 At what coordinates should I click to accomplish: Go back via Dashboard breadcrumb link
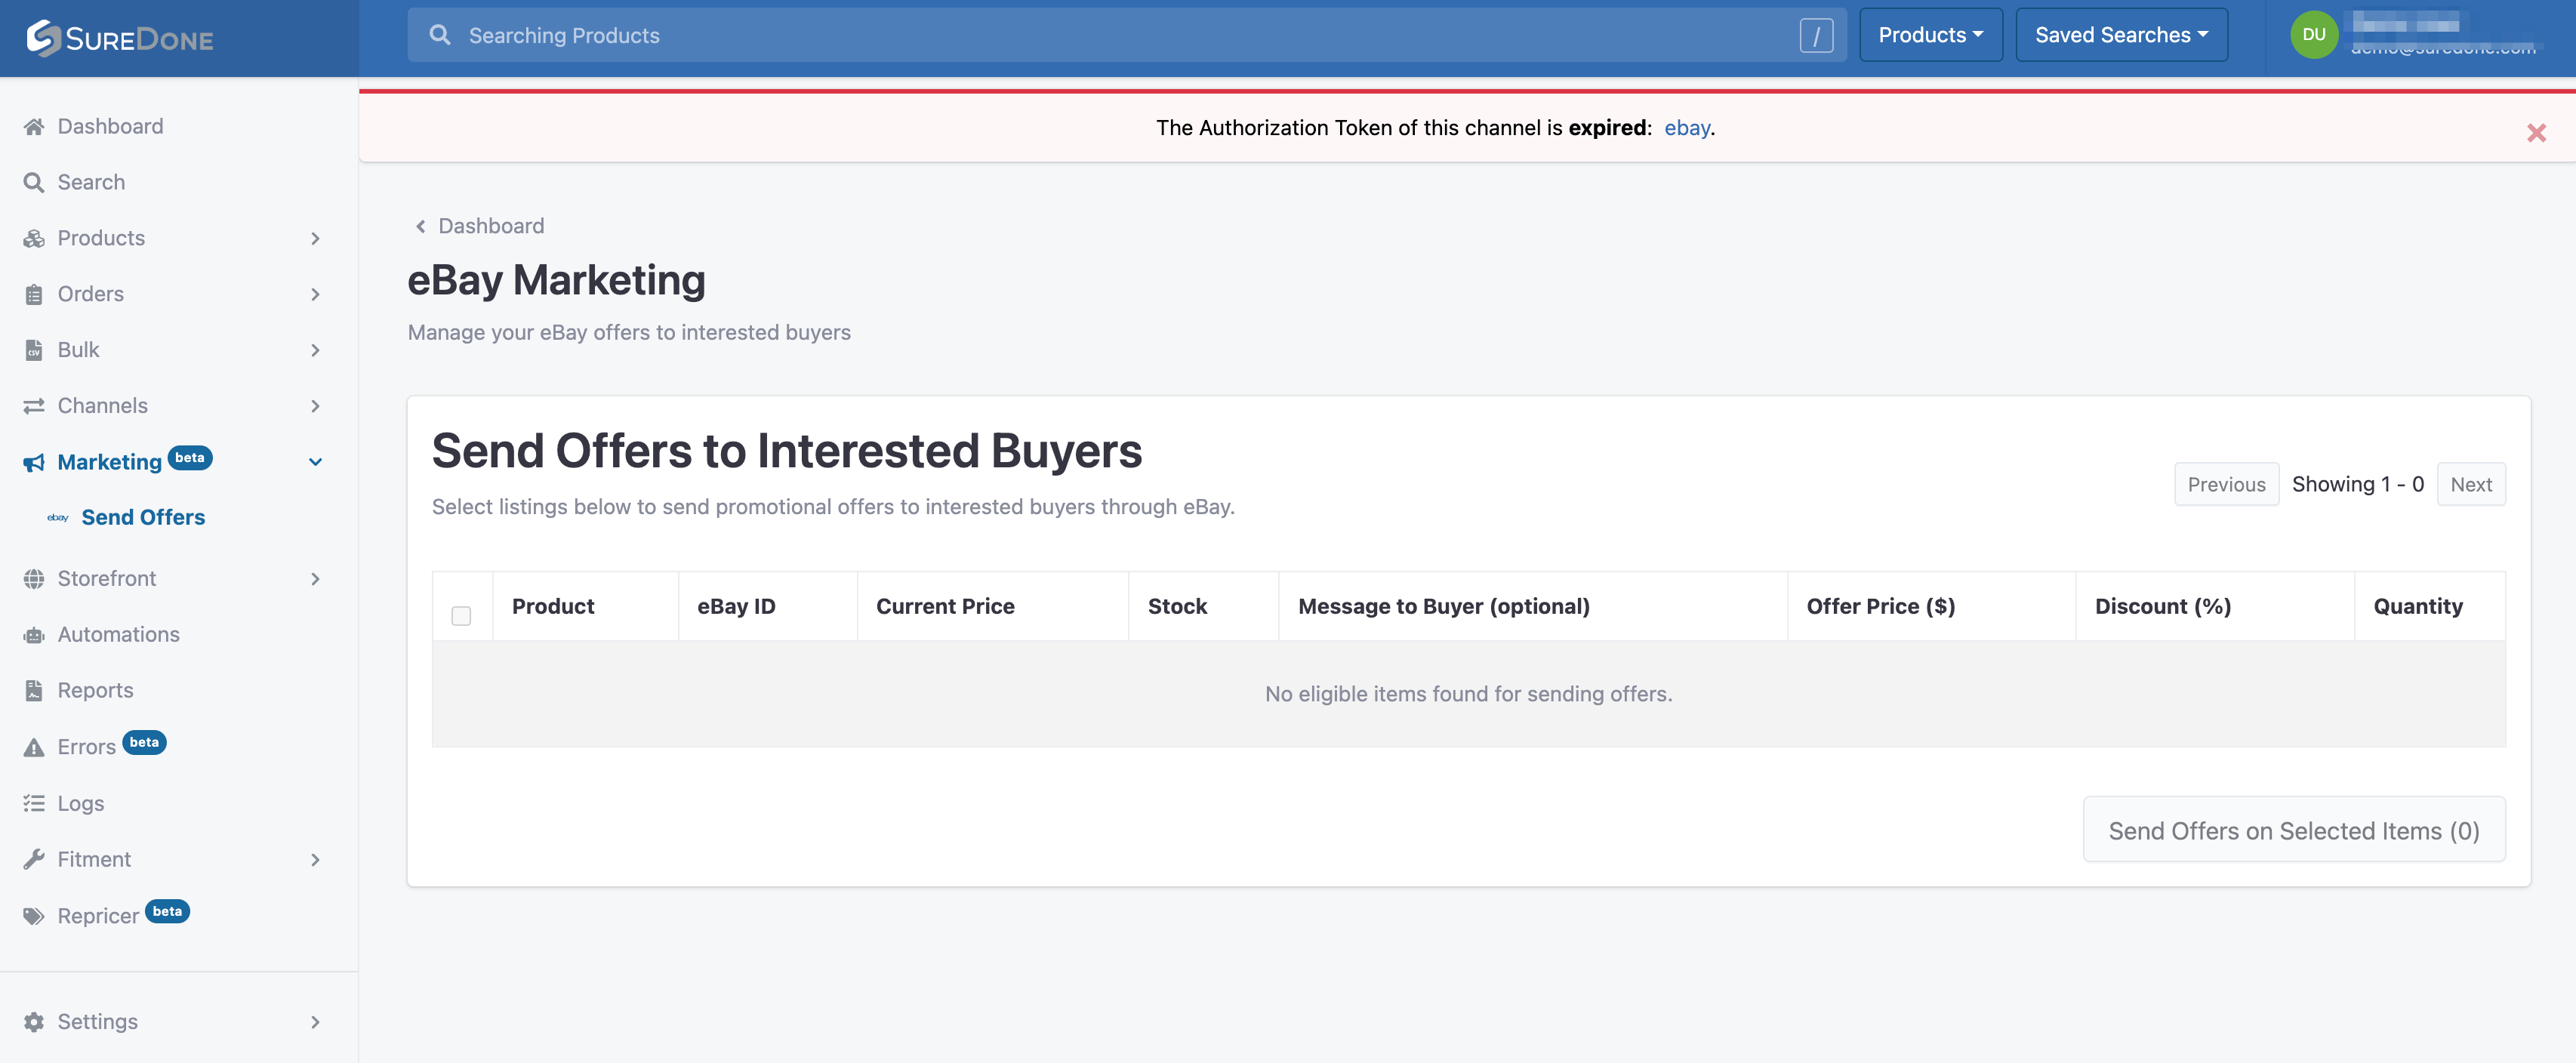tap(491, 227)
